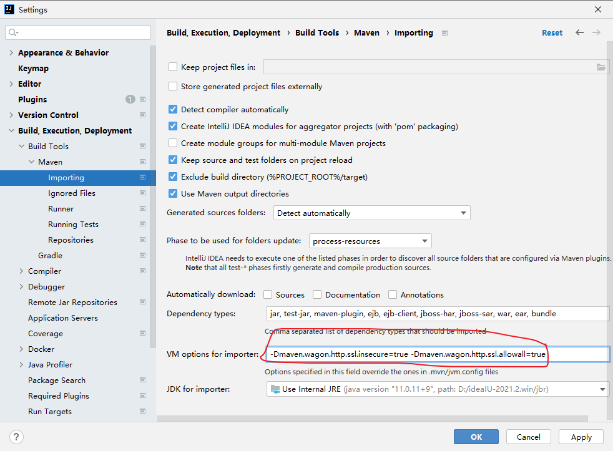Click the project-level icon beside Importing breadcrumb
The image size is (613, 451).
[x=444, y=33]
